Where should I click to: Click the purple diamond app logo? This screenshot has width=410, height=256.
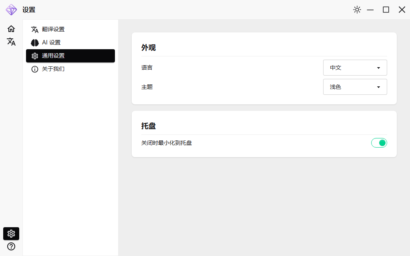[x=11, y=10]
